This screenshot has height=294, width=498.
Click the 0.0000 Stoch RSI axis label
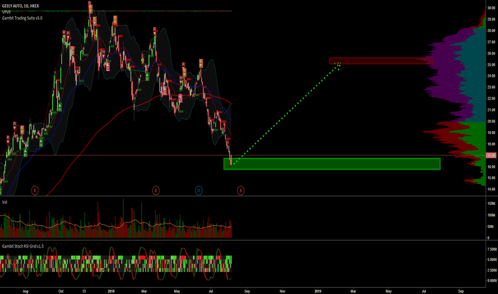coord(492,281)
